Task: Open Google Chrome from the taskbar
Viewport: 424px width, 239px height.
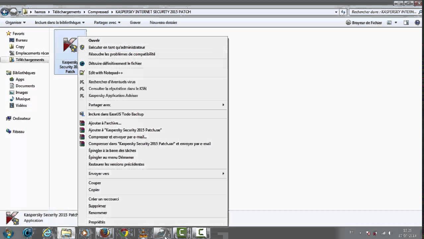Action: tap(124, 233)
